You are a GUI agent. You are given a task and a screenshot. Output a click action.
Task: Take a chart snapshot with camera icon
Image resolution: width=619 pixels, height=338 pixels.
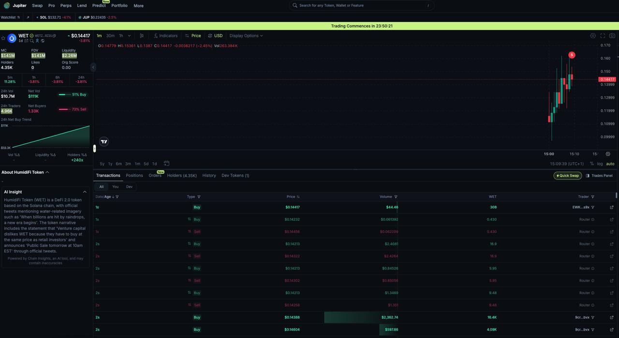(612, 36)
